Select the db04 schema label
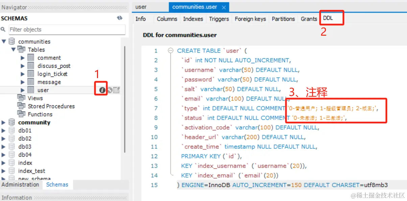Viewport: 407px width, 201px height. 25,155
